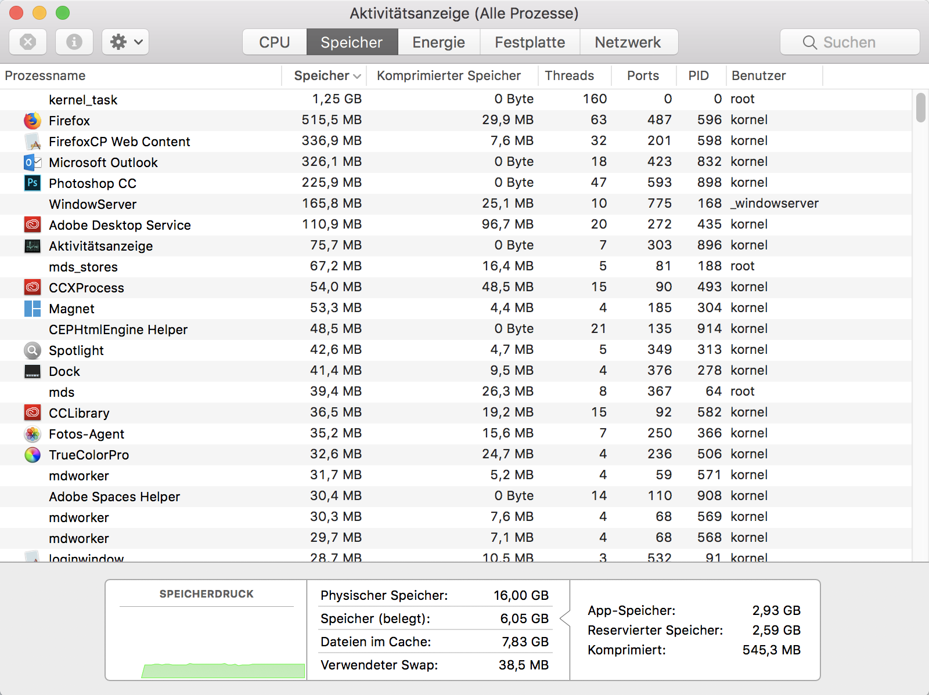Screen dimensions: 929x695
Task: Select the mdworker row with 29,7 MB
Action: coord(456,538)
